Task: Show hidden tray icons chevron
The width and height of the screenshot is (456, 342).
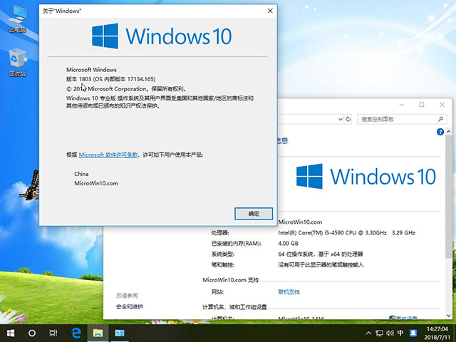Action: pos(368,333)
